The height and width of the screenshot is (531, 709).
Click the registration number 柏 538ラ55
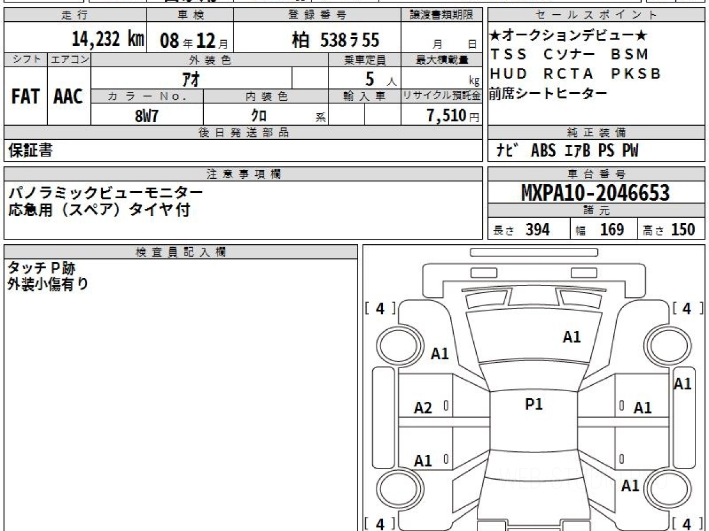pos(336,40)
